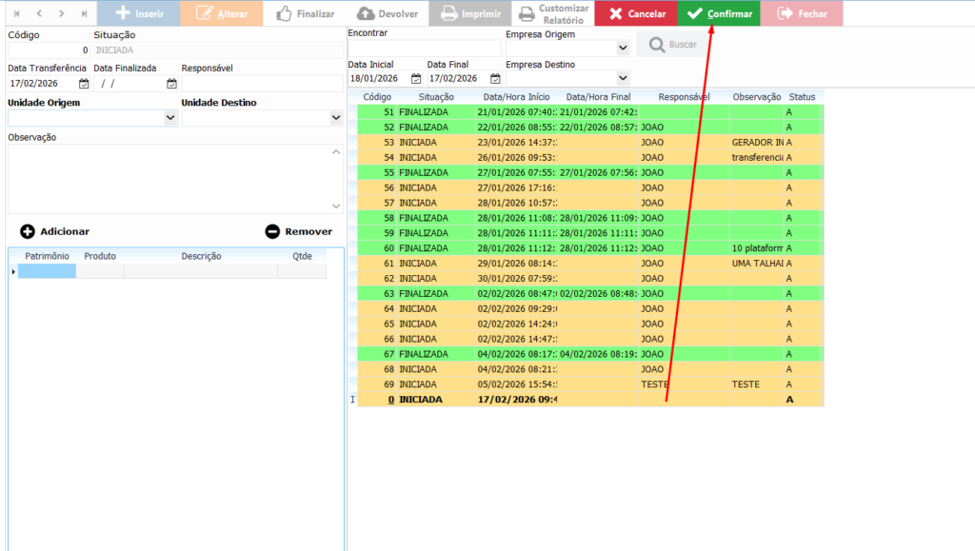975x551 pixels.
Task: Open the Empresa Destino dropdown
Action: [623, 78]
